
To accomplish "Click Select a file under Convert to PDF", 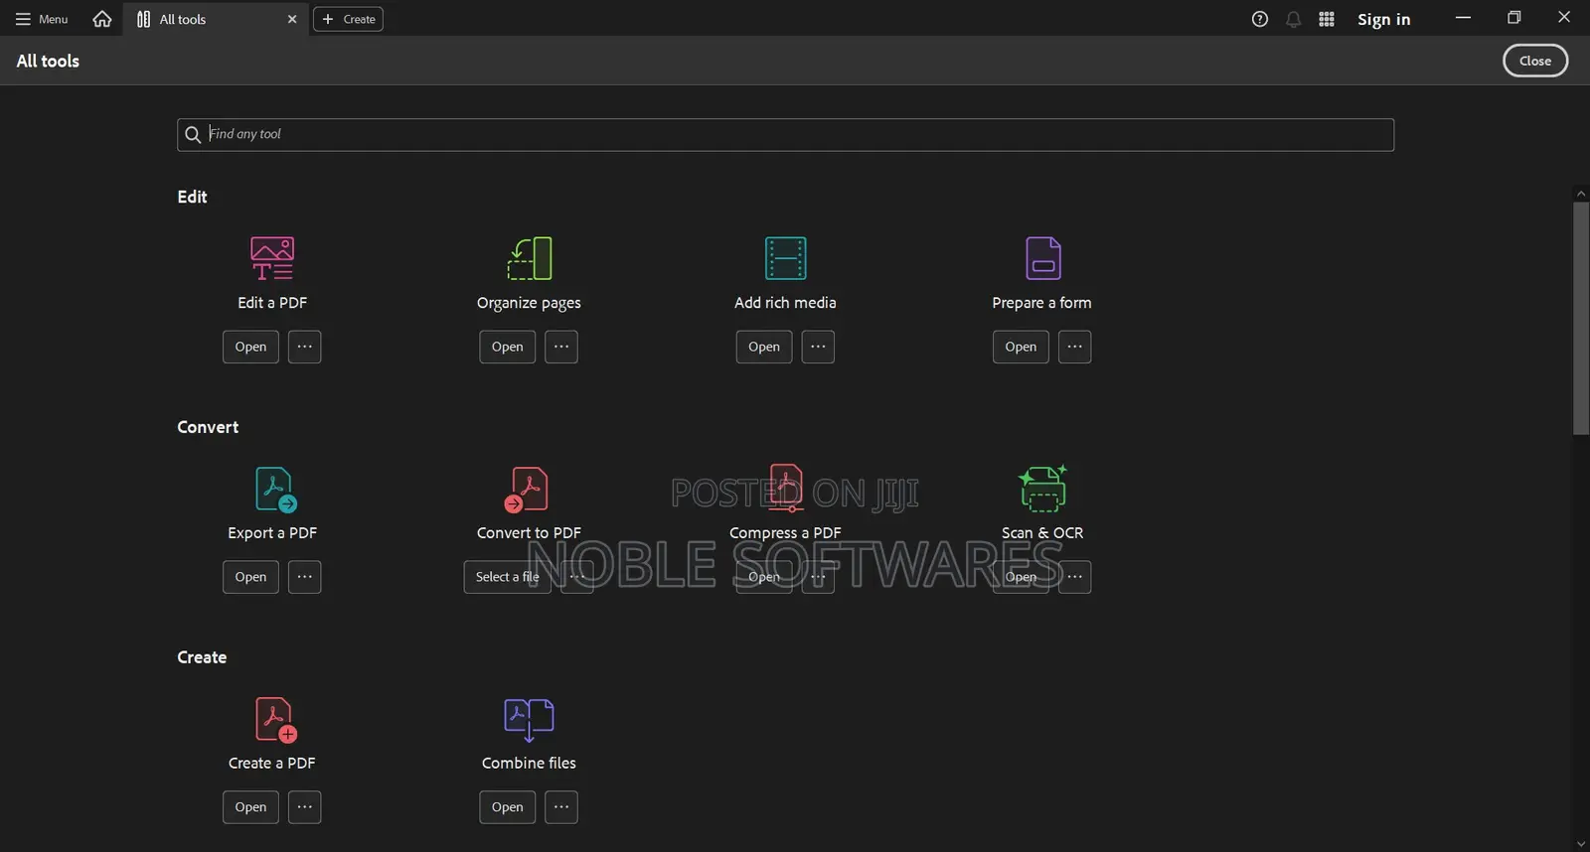I will (507, 577).
